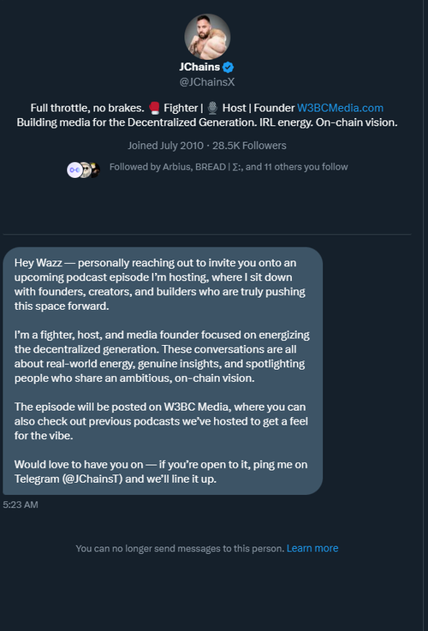
Task: Click the red boxing glove emoji in bio
Action: 154,108
